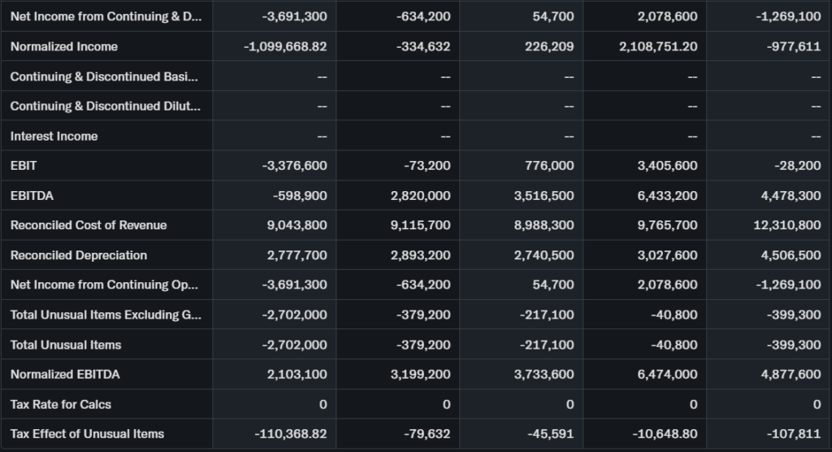Select the EBITDA row label

pos(32,196)
